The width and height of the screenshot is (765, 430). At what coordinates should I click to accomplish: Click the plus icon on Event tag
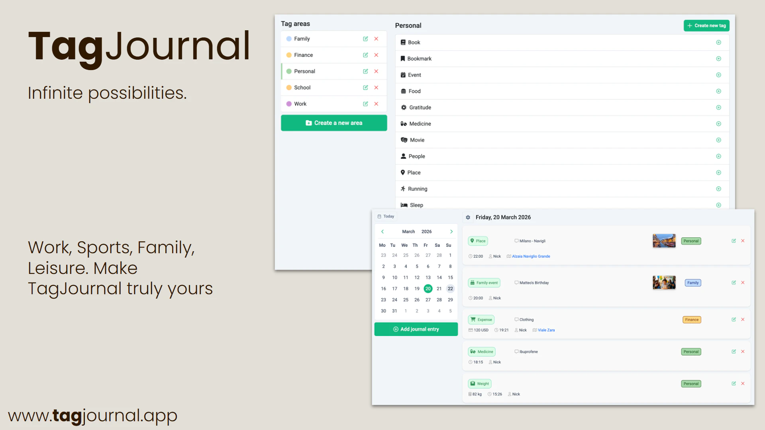tap(718, 75)
